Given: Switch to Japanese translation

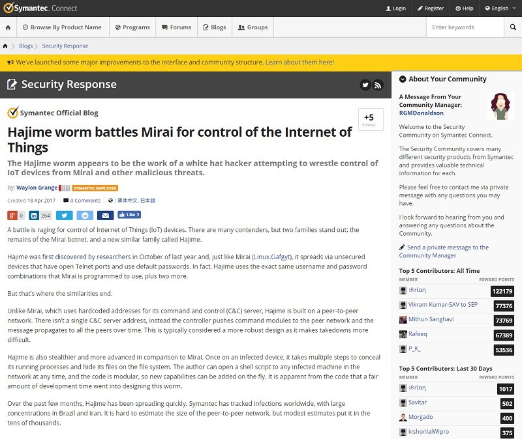Looking at the screenshot, I should pos(147,201).
